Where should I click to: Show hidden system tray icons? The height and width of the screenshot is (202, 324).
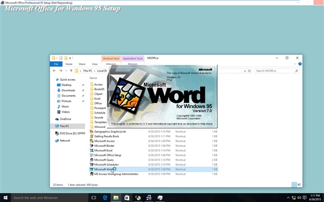tap(288, 198)
